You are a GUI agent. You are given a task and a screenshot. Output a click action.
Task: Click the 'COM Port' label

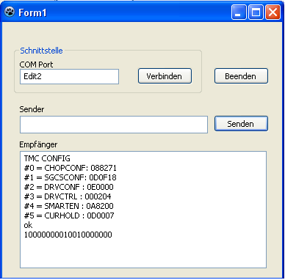point(36,65)
